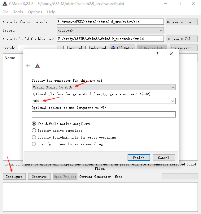The height and width of the screenshot is (214, 201).
Task: Click the progress bar at bottom right
Action: point(180,176)
